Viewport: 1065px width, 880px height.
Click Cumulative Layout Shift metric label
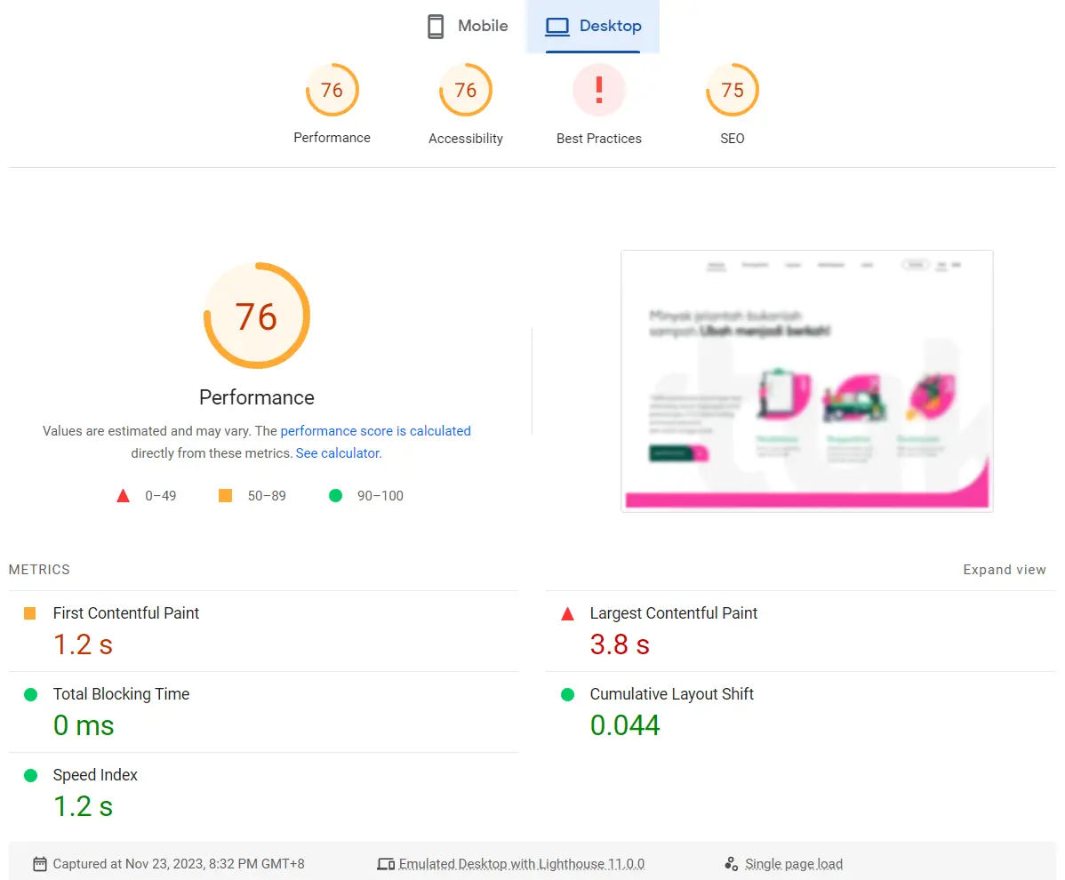click(672, 694)
